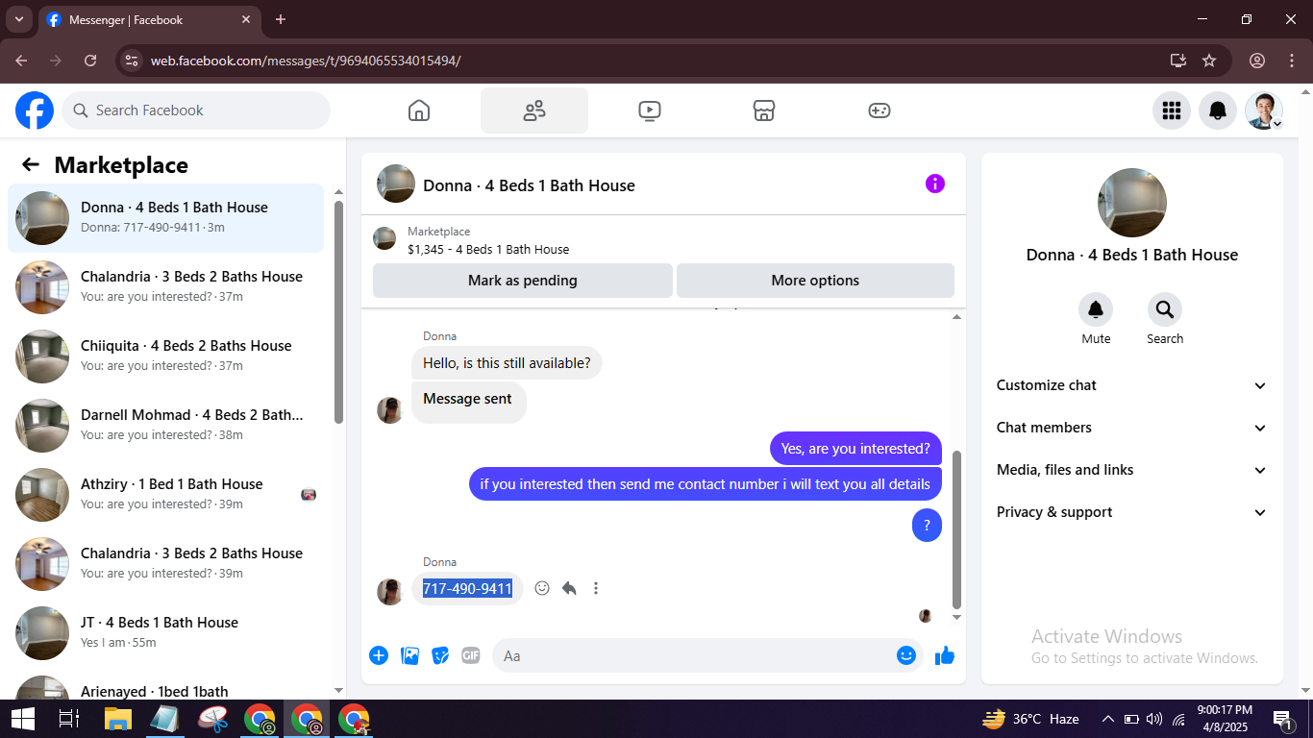Open the apps grid menu icon
Screen dimensions: 1313x738
tap(1172, 111)
